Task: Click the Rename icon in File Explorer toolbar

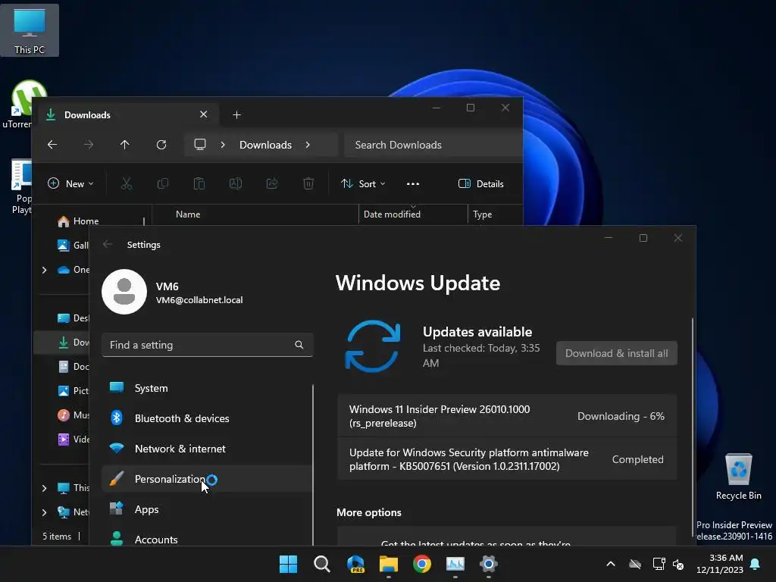Action: (236, 183)
